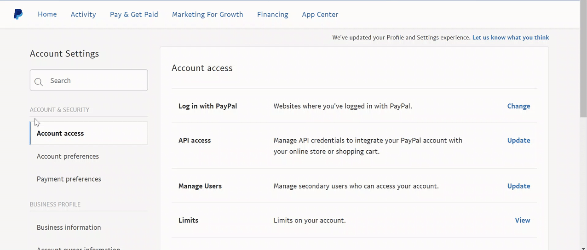Click Update for API access
Viewport: 587px width, 250px height.
tap(518, 141)
